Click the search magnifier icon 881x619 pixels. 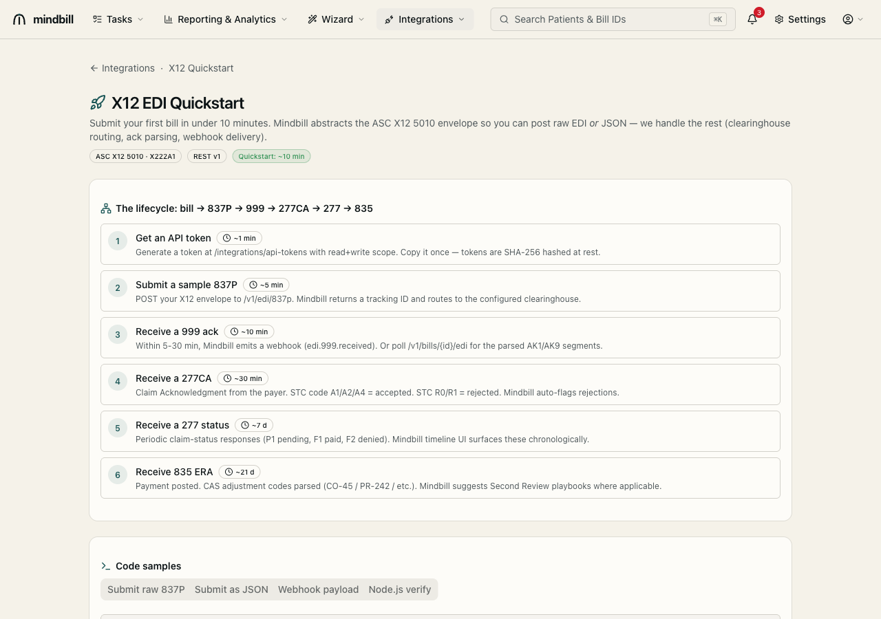click(x=505, y=19)
